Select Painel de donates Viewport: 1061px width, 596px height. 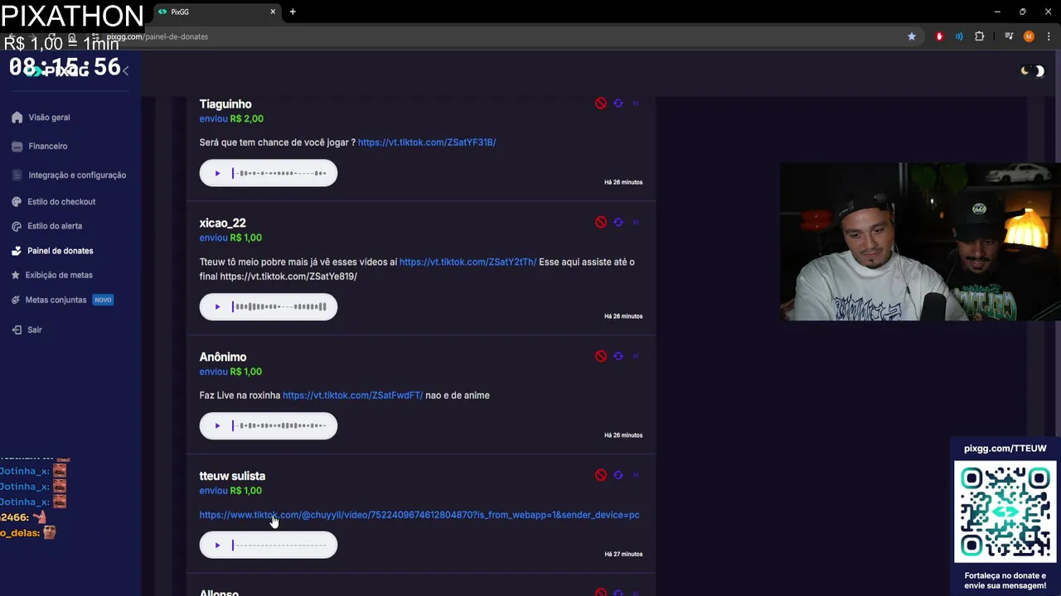tap(61, 251)
